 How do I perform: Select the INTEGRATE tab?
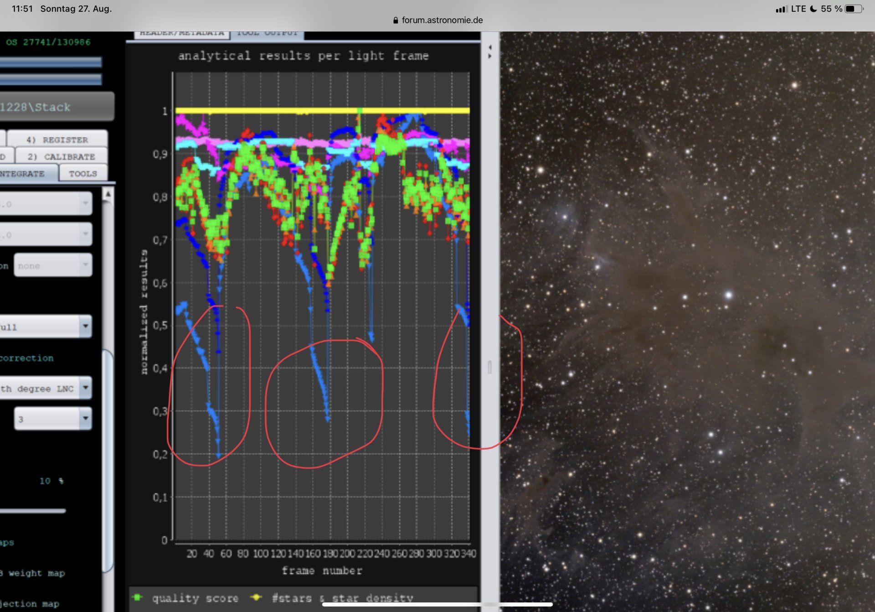[x=28, y=173]
